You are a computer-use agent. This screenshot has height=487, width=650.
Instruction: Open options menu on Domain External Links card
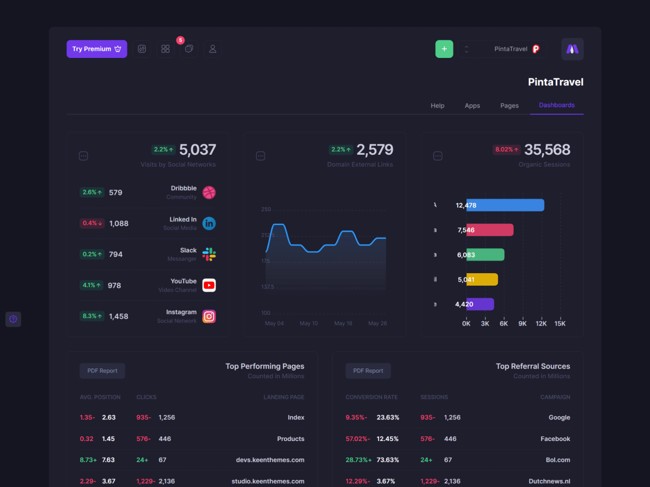coord(261,156)
